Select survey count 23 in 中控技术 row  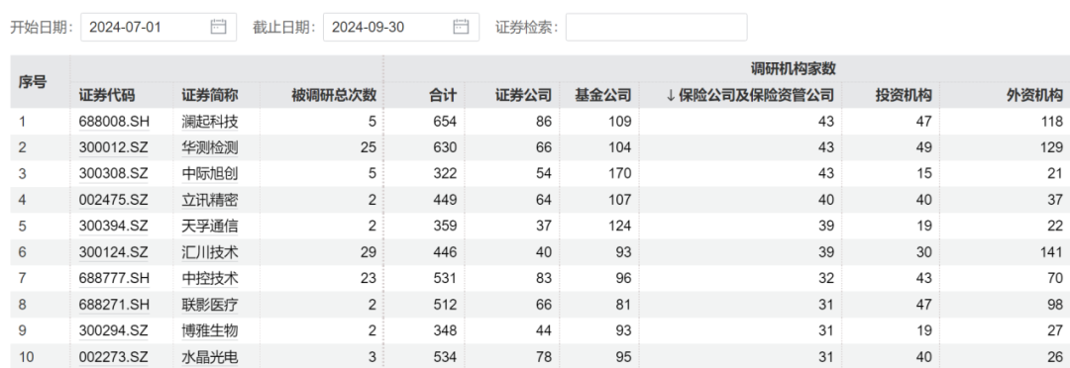[369, 279]
